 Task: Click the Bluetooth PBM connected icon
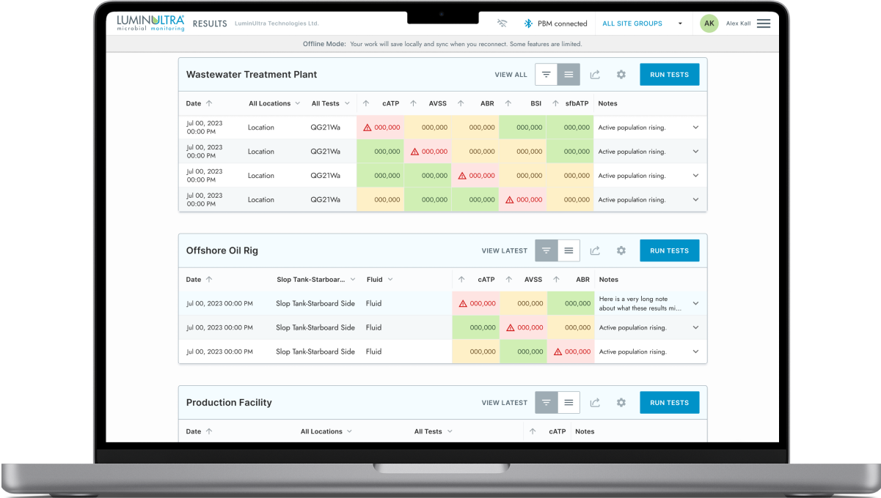tap(527, 23)
